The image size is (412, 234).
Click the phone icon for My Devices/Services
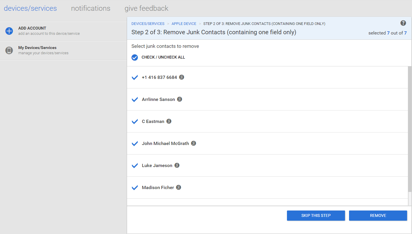tap(9, 50)
